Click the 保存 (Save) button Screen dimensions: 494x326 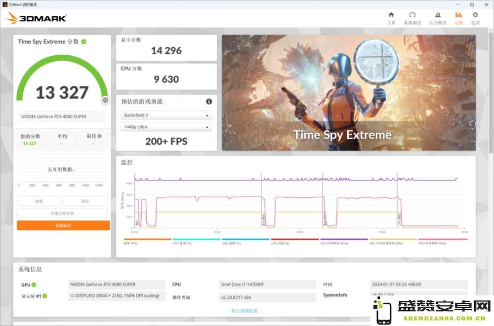point(85,201)
